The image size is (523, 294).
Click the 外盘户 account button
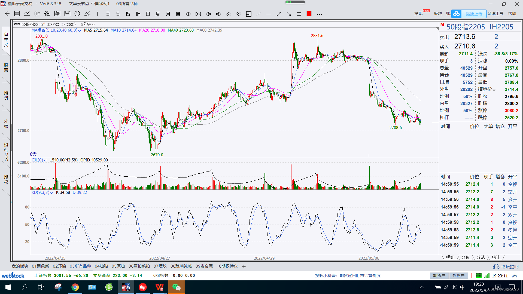458,275
